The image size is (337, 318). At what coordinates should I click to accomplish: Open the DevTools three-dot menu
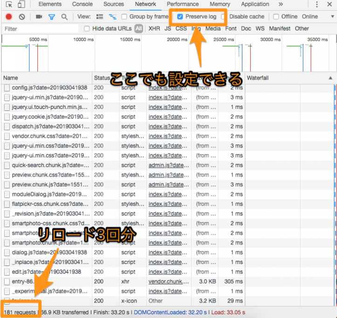point(330,5)
